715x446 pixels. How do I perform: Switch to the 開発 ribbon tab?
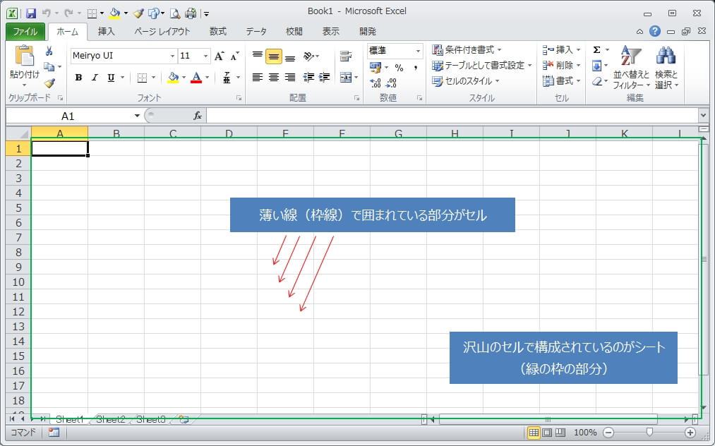368,32
